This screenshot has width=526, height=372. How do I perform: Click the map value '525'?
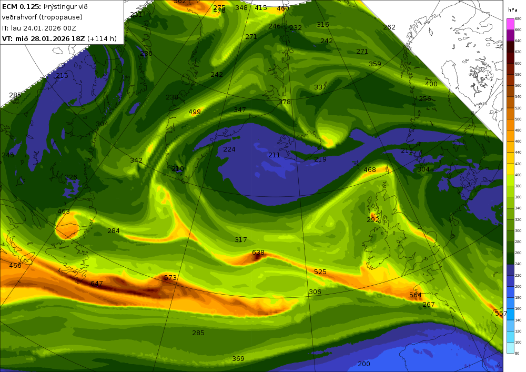coord(320,272)
